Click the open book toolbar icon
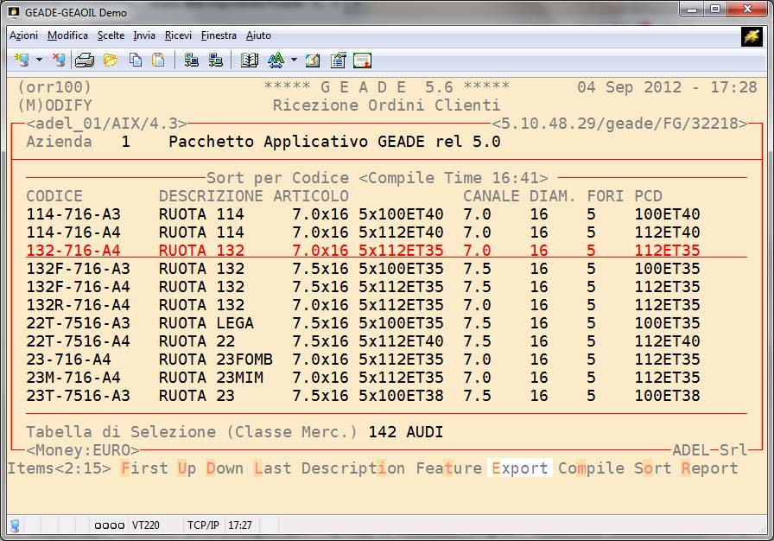This screenshot has width=774, height=541. (x=250, y=60)
